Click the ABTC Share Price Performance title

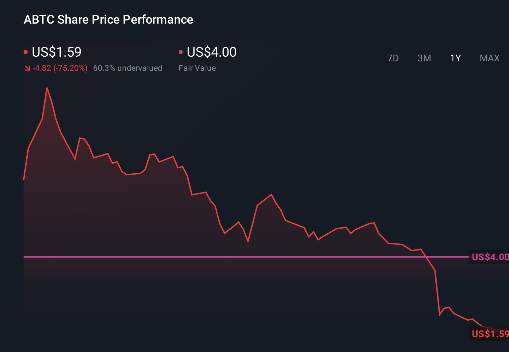(109, 19)
